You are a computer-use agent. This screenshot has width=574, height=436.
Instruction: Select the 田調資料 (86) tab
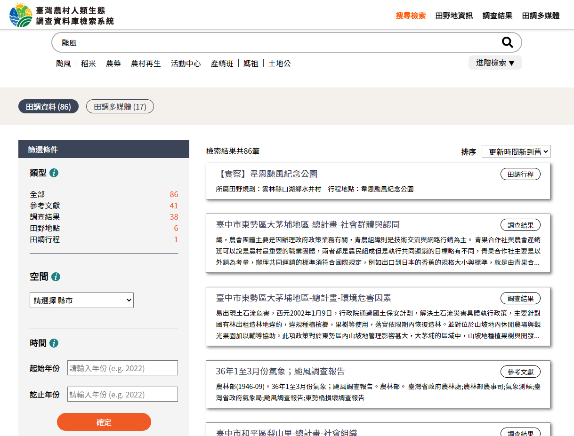pos(48,106)
